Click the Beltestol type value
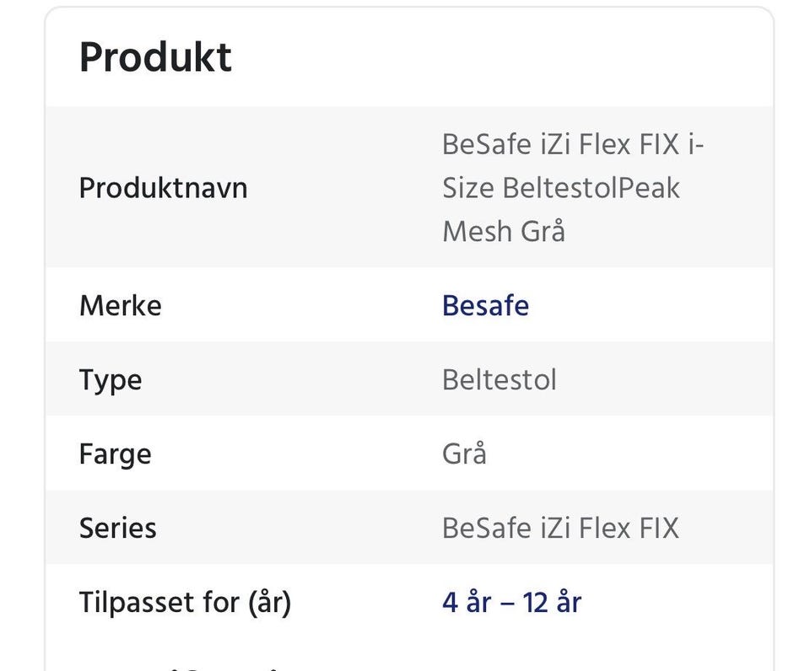 (x=499, y=379)
